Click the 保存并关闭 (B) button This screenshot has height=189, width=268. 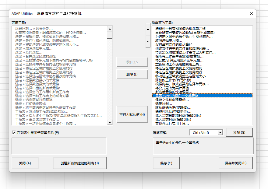tap(235, 163)
